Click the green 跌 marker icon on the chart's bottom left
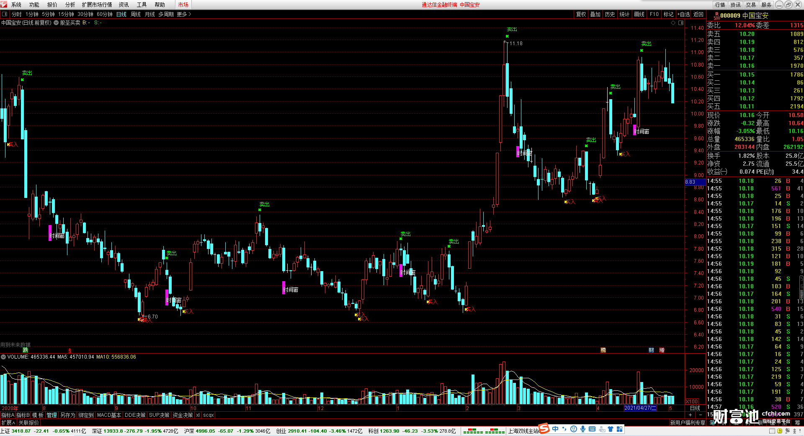The width and height of the screenshot is (804, 436). pos(25,350)
